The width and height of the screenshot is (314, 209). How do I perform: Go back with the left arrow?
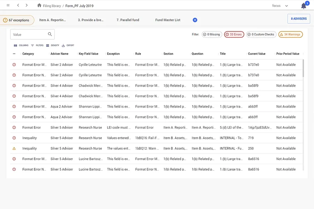pos(18,6)
